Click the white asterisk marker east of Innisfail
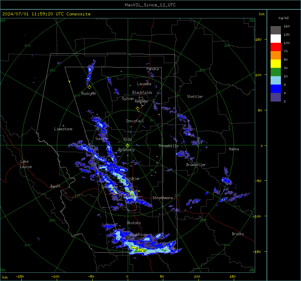 coord(159,115)
